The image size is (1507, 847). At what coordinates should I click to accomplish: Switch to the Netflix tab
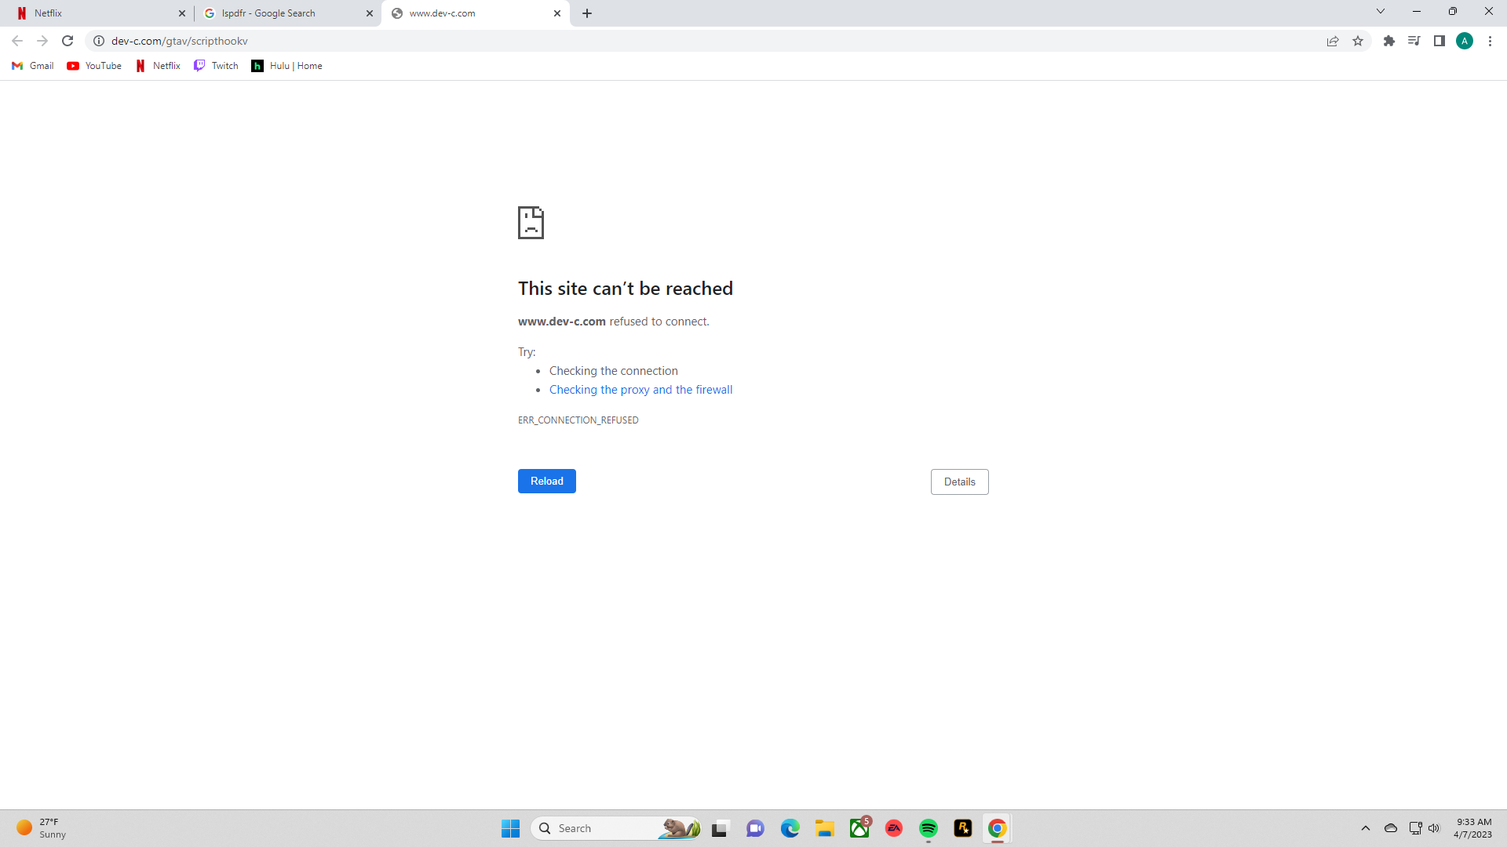click(94, 13)
